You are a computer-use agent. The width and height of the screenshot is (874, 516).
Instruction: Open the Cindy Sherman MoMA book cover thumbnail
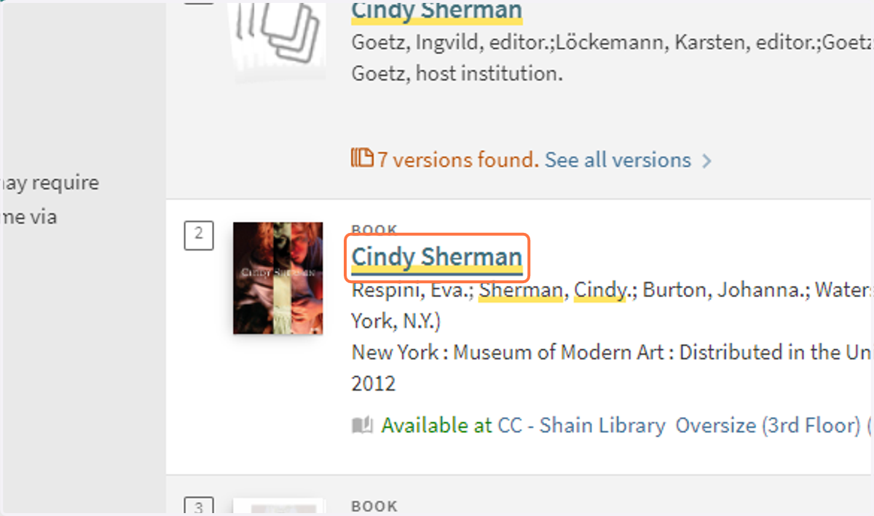pyautogui.click(x=278, y=278)
